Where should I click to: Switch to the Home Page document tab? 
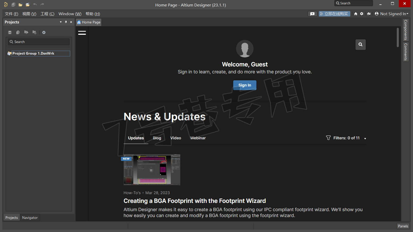(x=89, y=22)
